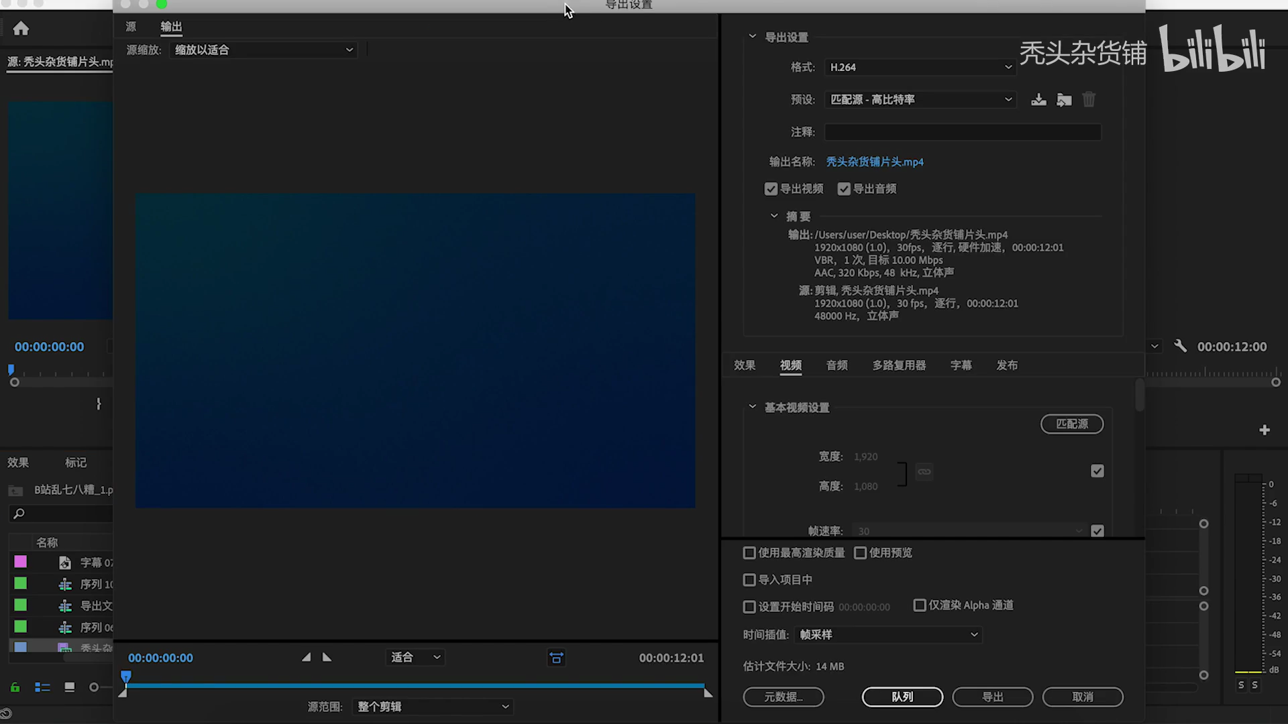Viewport: 1288px width, 724px height.
Task: Switch project panel to list view
Action: pos(42,687)
